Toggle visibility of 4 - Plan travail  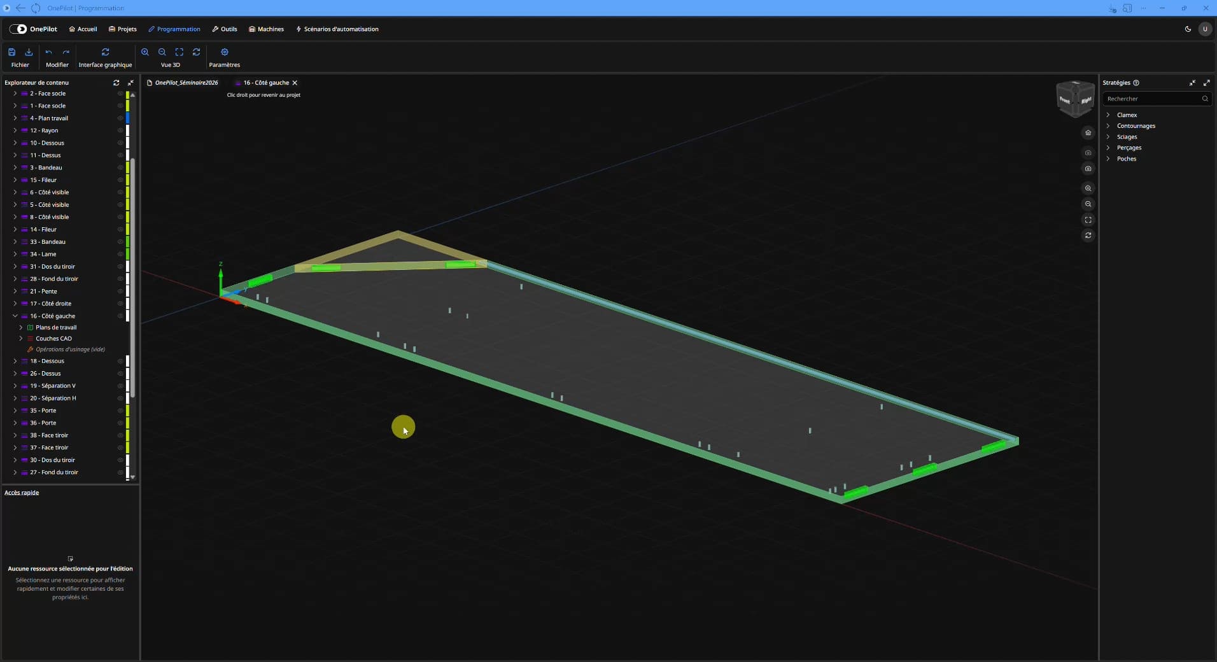point(120,118)
